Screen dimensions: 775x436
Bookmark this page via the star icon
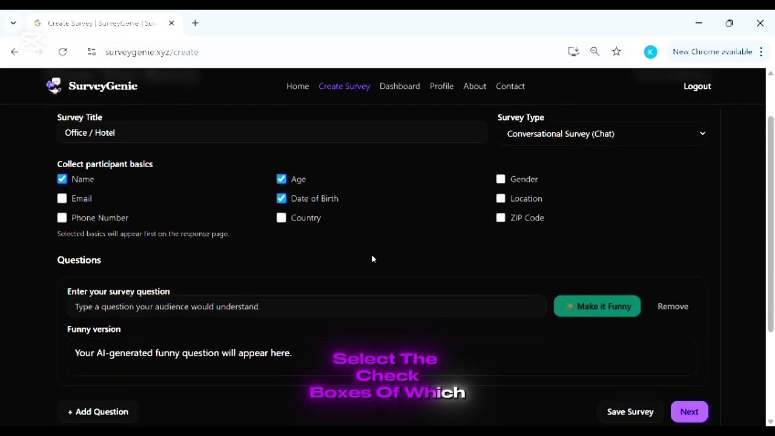click(x=616, y=51)
